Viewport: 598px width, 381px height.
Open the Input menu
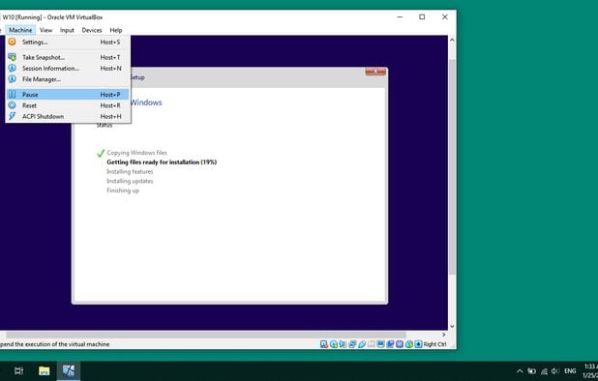point(67,30)
